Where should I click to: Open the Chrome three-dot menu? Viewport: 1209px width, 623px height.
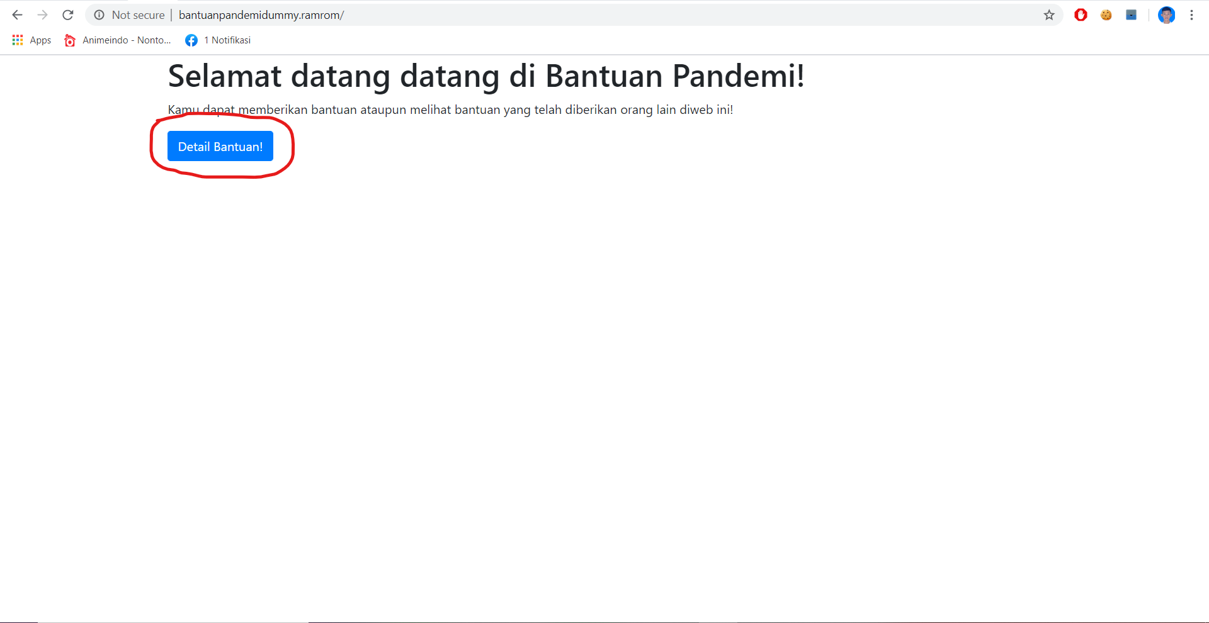coord(1191,14)
